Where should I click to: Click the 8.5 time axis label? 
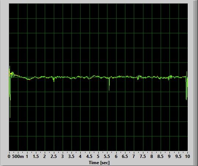[160, 156]
